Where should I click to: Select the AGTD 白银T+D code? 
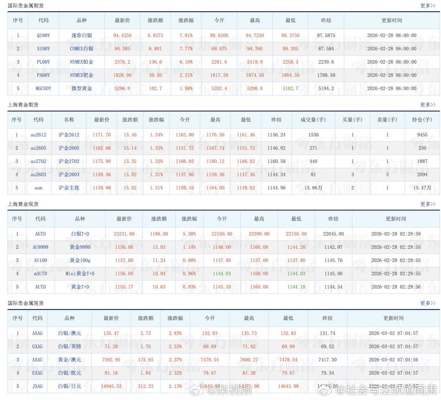(x=41, y=234)
